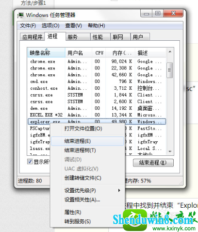Switch to the 用户 tab
198x232 pixels.
coord(140,37)
